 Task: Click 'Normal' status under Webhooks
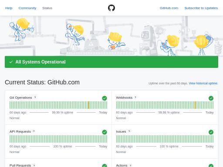click(x=121, y=118)
